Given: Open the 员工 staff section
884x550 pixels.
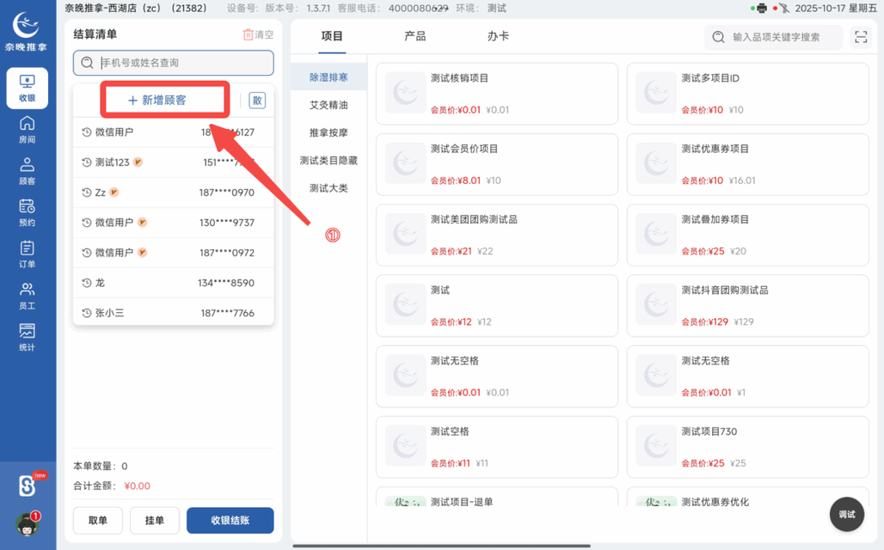Looking at the screenshot, I should tap(27, 295).
